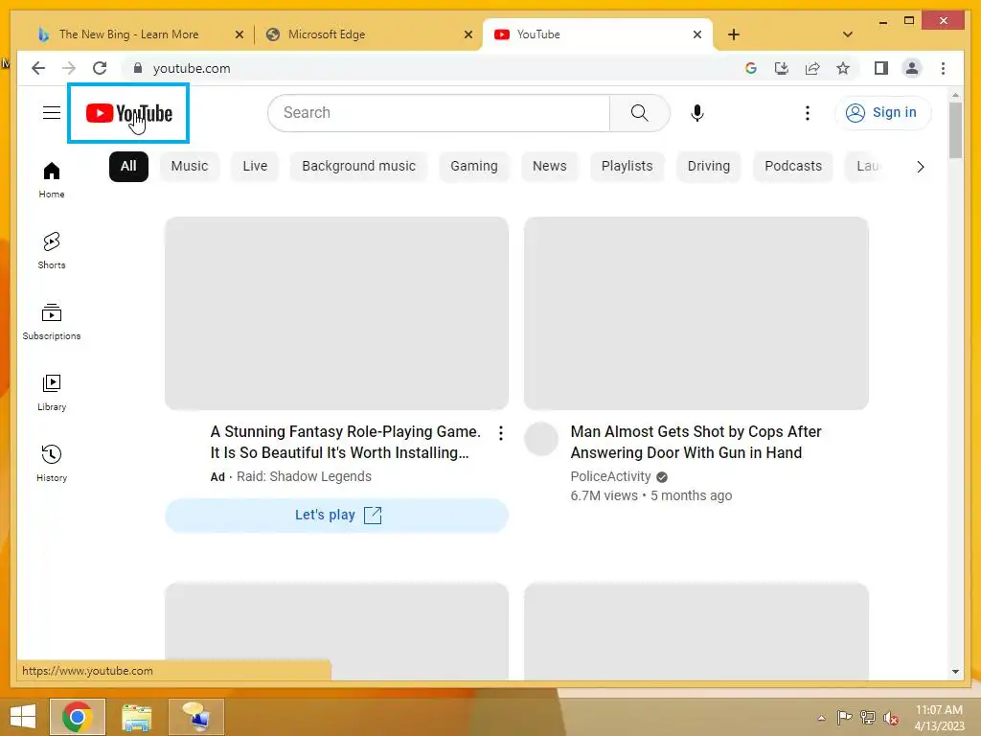Image resolution: width=981 pixels, height=736 pixels.
Task: Open the tab search dropdown chevron
Action: click(x=847, y=34)
